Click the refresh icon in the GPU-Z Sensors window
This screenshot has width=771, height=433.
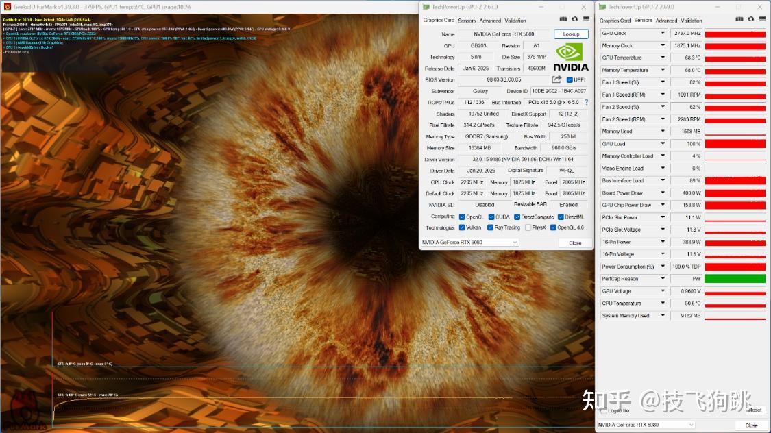751,19
